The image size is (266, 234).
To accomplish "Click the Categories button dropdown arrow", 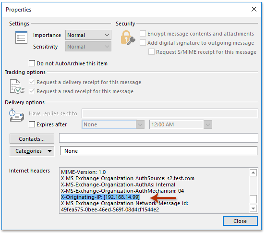I will pyautogui.click(x=49, y=151).
